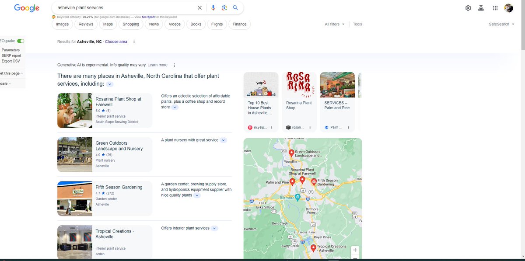Click into the search query field
The width and height of the screenshot is (525, 261).
125,8
